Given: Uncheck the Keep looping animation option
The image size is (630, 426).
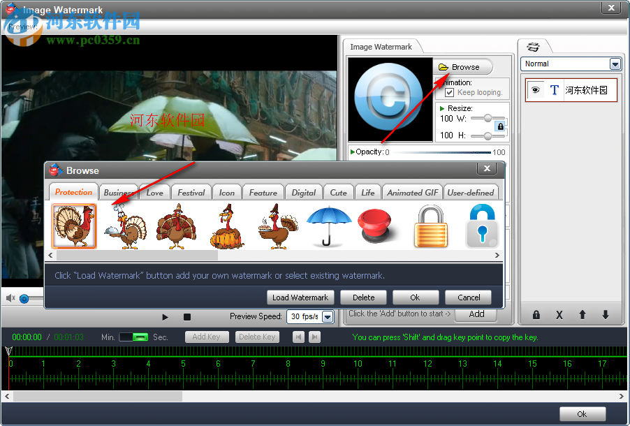Looking at the screenshot, I should point(448,92).
